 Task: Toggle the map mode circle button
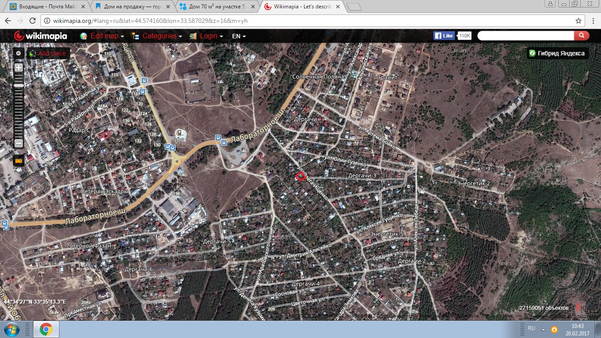[18, 53]
